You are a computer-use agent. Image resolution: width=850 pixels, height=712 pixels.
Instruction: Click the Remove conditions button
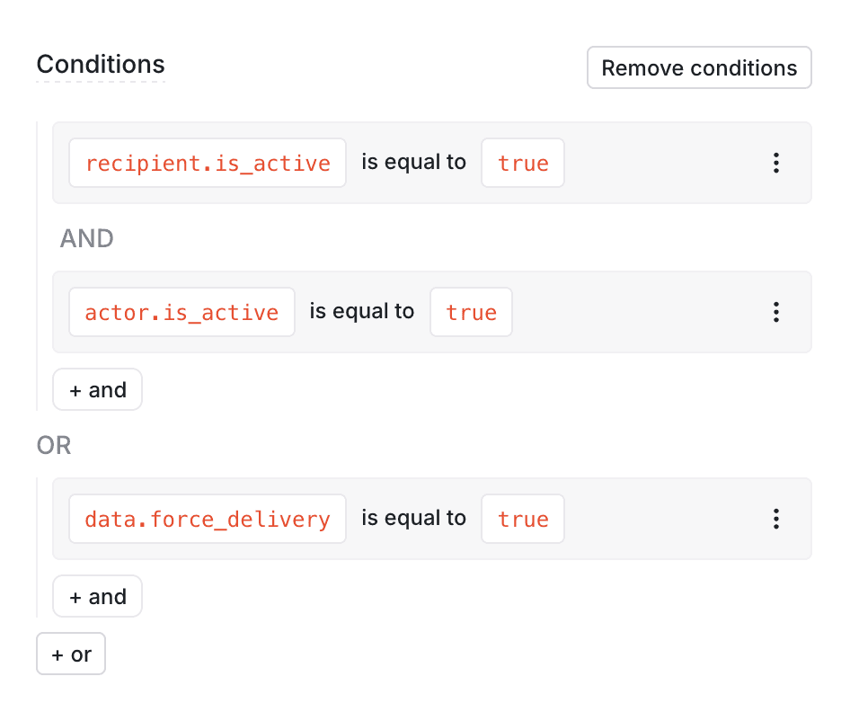698,67
